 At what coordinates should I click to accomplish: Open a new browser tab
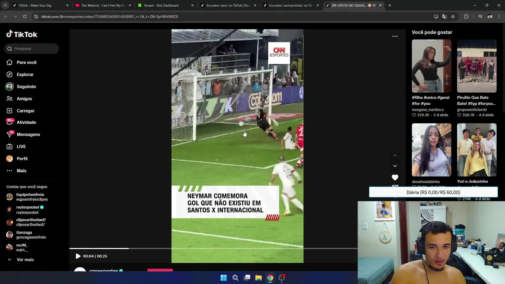tap(390, 6)
